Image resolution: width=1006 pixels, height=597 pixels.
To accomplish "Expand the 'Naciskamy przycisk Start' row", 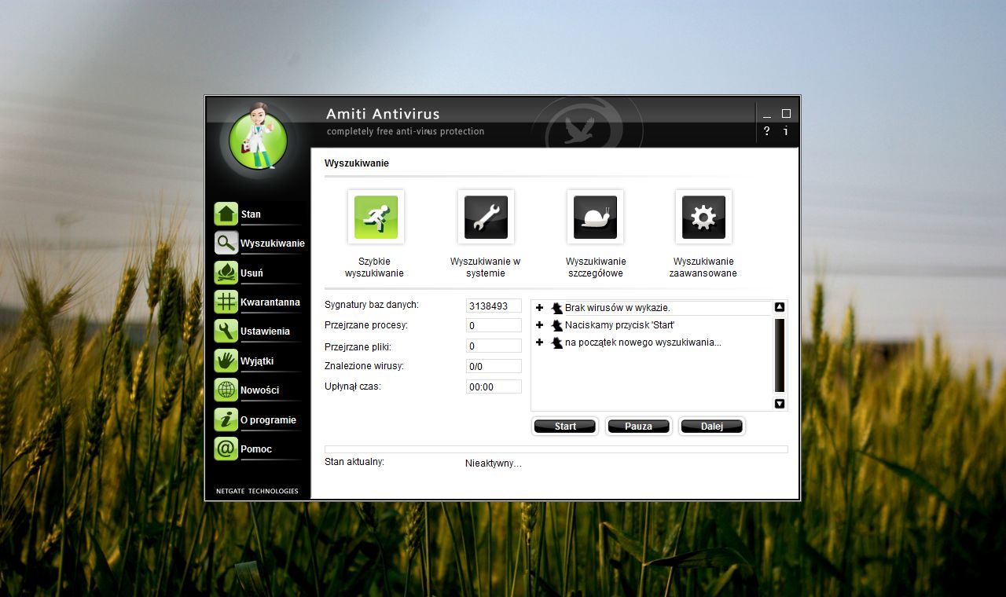I will tap(540, 325).
